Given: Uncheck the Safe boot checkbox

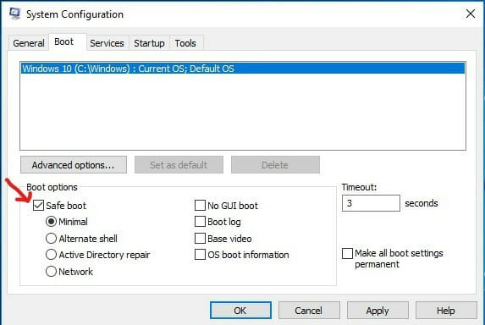Looking at the screenshot, I should click(x=38, y=206).
